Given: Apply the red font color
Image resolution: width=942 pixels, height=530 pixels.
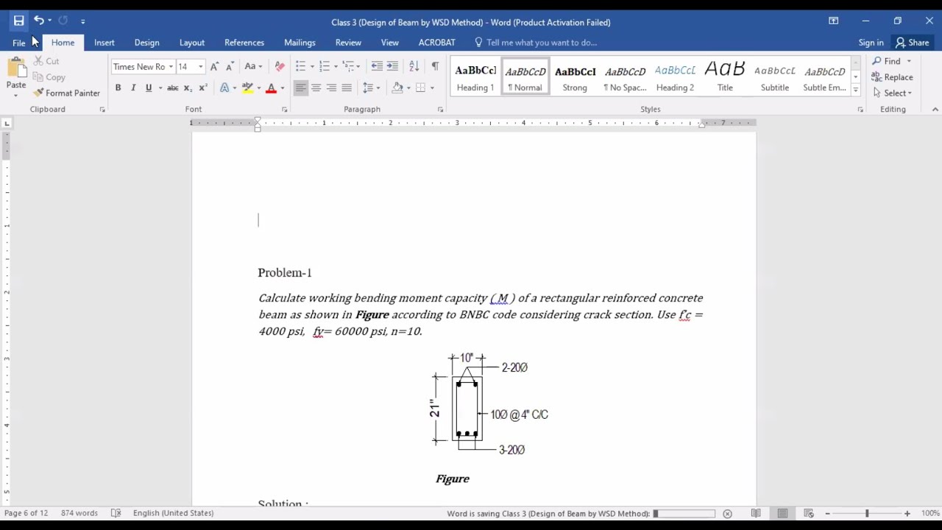Looking at the screenshot, I should 271,88.
